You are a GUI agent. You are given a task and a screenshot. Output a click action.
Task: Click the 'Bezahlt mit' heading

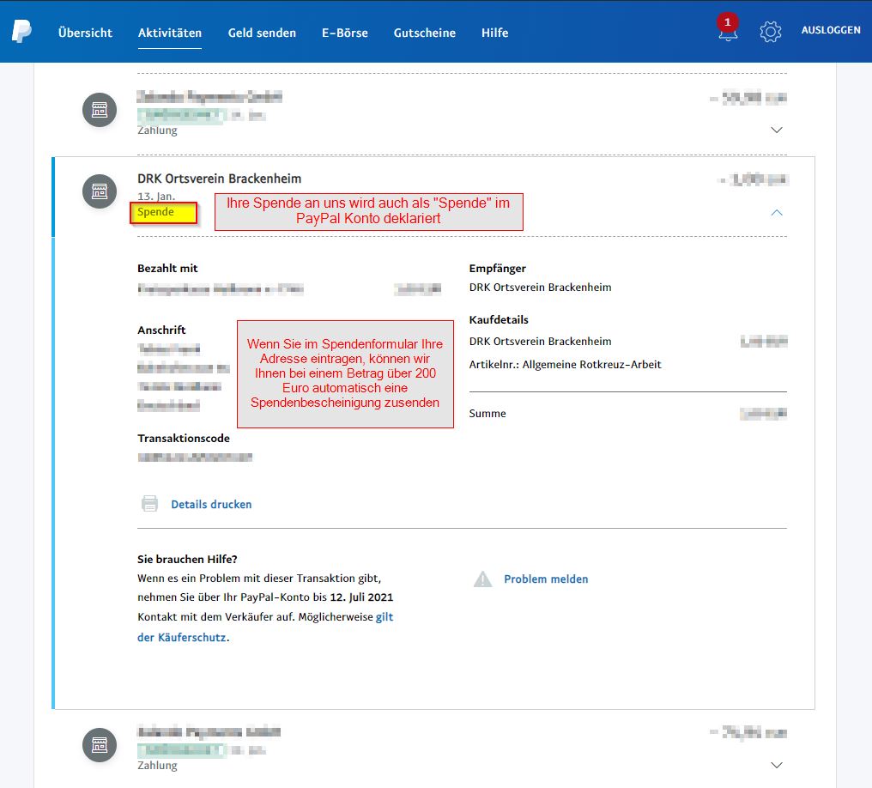(x=167, y=268)
